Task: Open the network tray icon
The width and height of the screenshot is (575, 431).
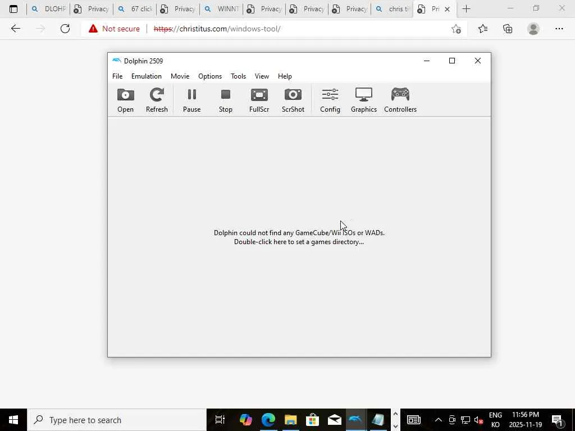Action: (x=466, y=420)
